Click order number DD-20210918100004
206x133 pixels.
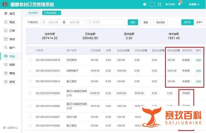48,93
